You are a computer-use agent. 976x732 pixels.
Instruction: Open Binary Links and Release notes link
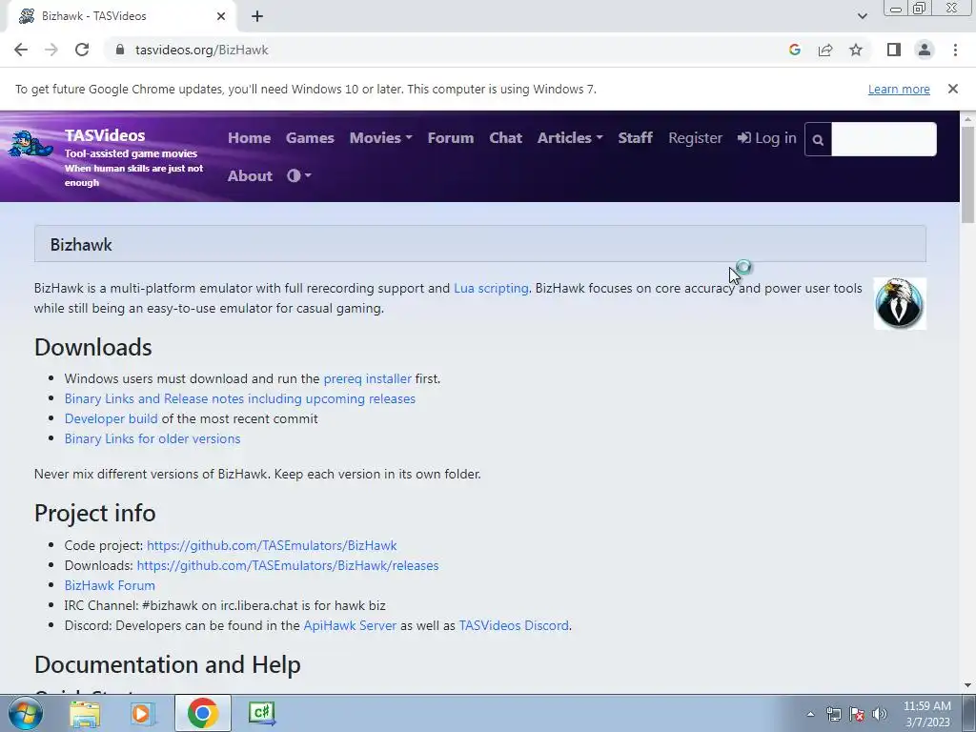[x=239, y=398]
